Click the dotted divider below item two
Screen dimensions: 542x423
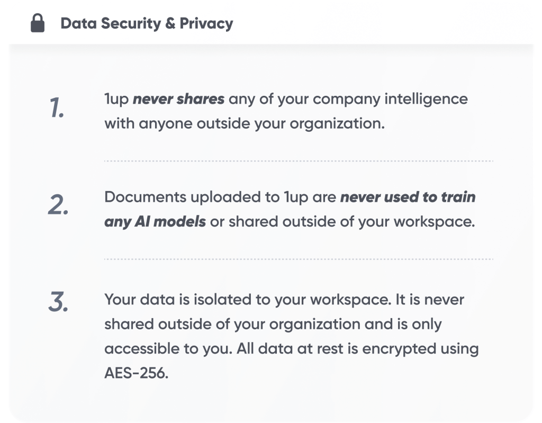point(299,259)
